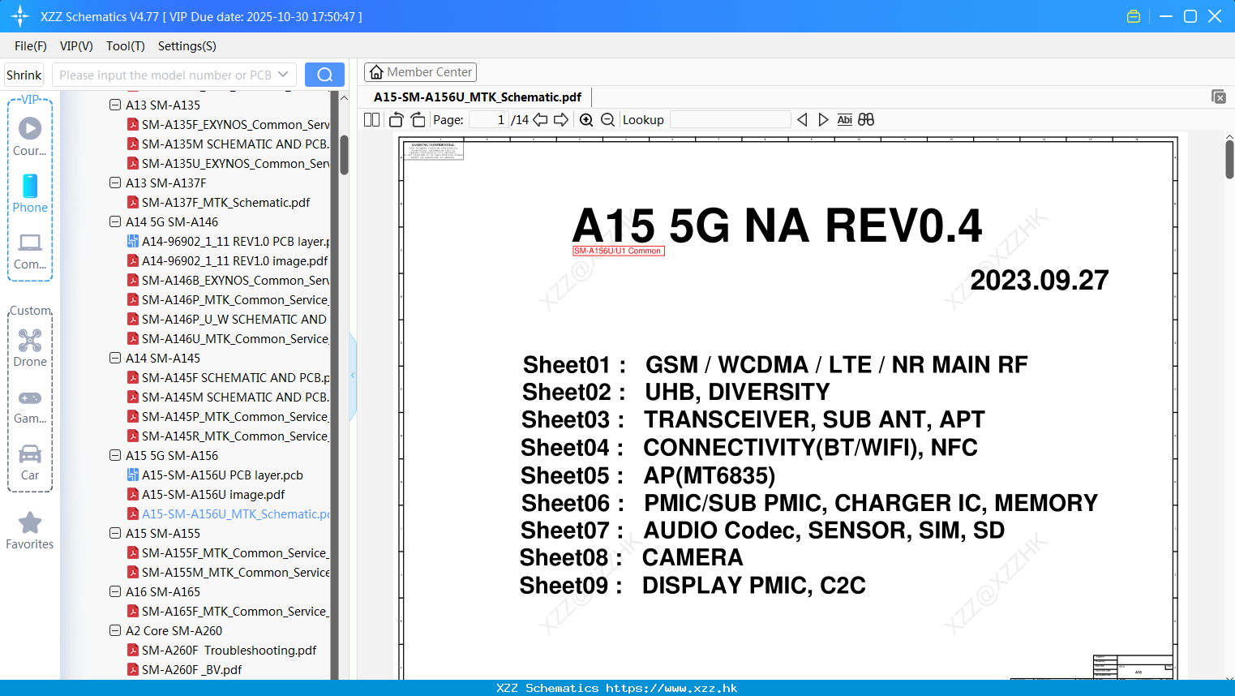Click the file tree scroll-up arrow
Screen dimensions: 1235x696
pyautogui.click(x=344, y=97)
